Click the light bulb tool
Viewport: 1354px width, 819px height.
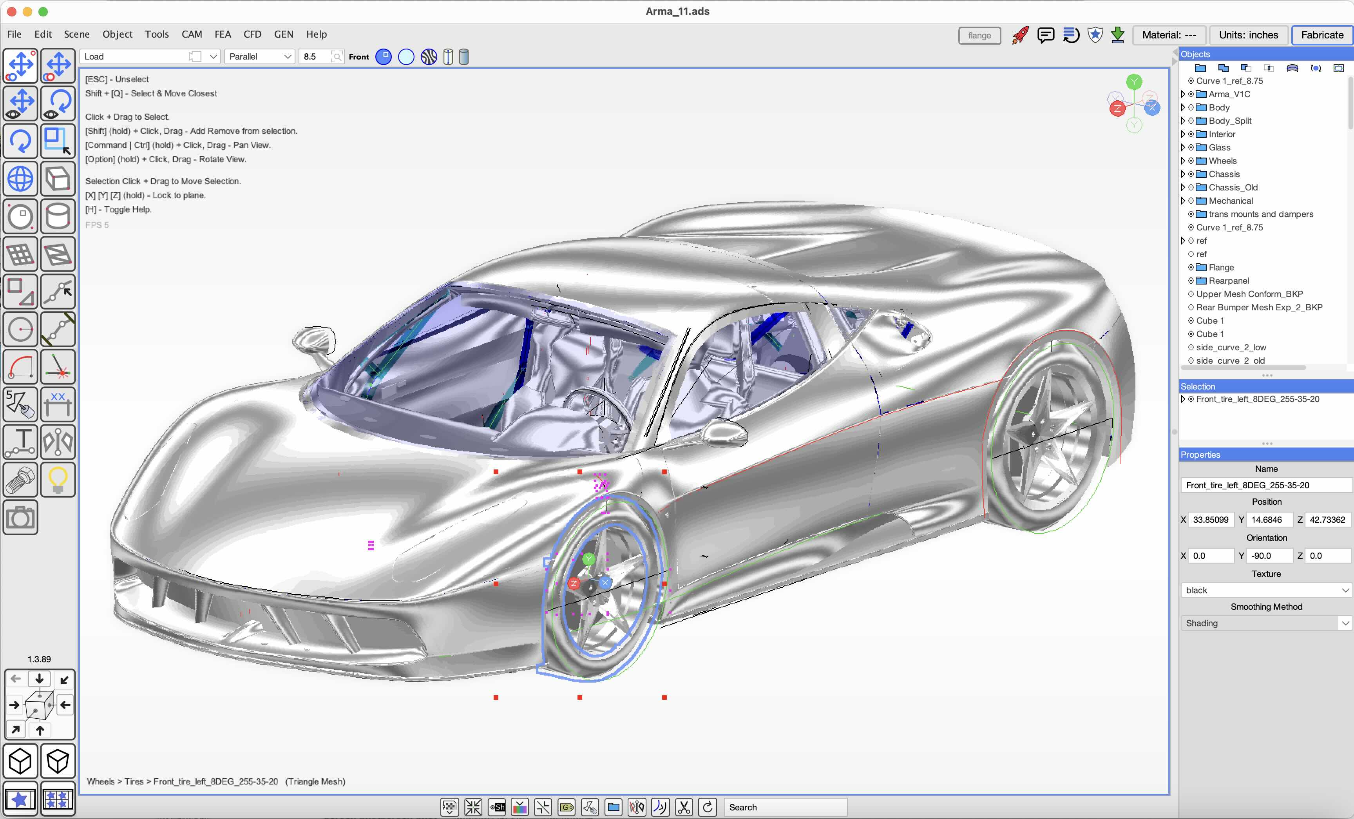coord(58,479)
